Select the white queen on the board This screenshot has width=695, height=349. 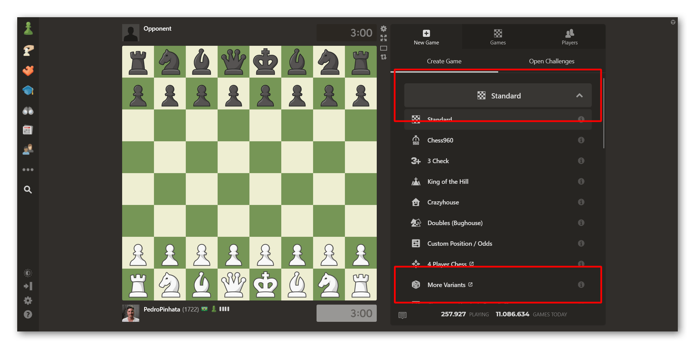pos(234,284)
